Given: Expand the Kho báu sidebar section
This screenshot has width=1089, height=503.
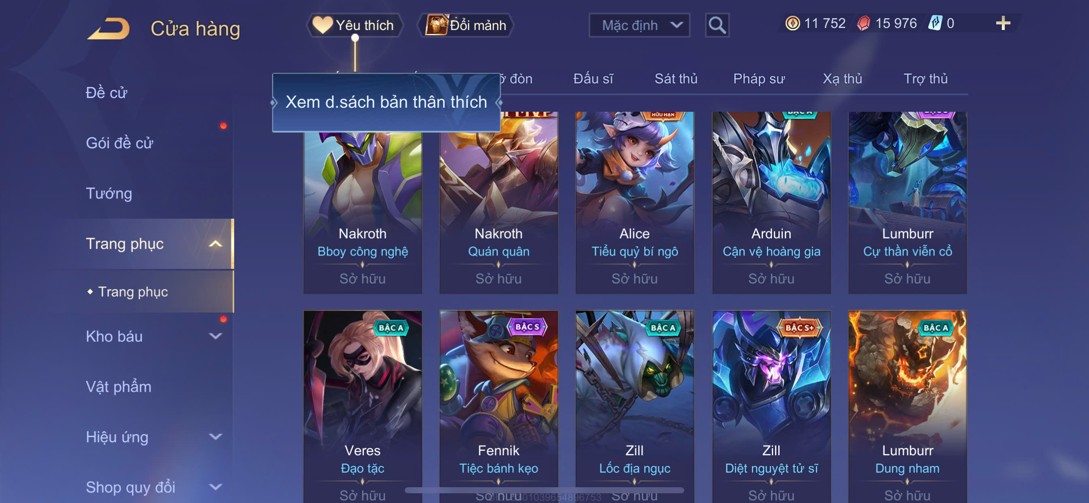Looking at the screenshot, I should 216,337.
